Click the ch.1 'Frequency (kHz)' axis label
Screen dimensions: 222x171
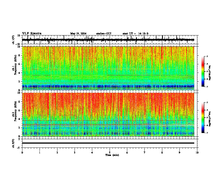coord(15,65)
